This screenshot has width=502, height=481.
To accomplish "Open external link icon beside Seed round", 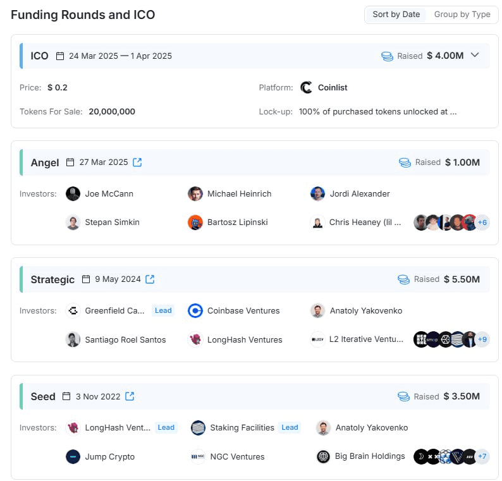I will [x=130, y=396].
